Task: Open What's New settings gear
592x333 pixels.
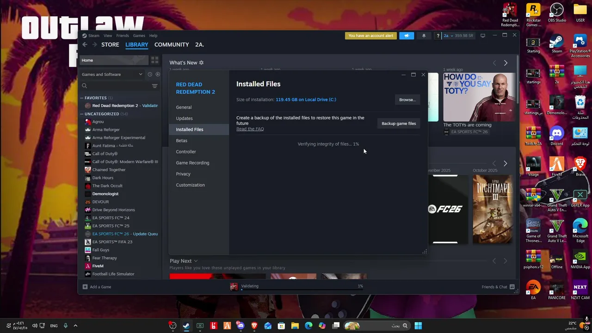Action: pyautogui.click(x=201, y=62)
